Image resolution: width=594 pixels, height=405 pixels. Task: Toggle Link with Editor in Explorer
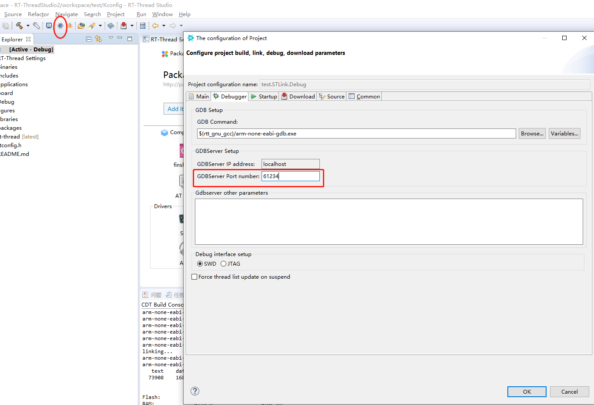click(98, 39)
